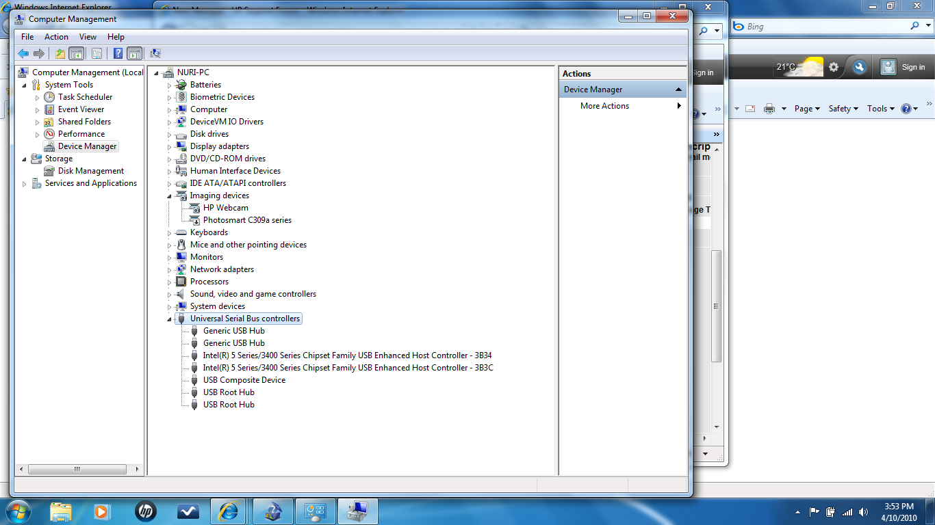Select Event Viewer in the console tree
Screen dimensions: 935x525
pyautogui.click(x=81, y=109)
